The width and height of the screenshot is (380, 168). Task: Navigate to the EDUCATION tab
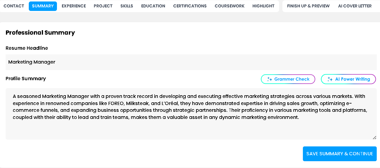point(153,6)
